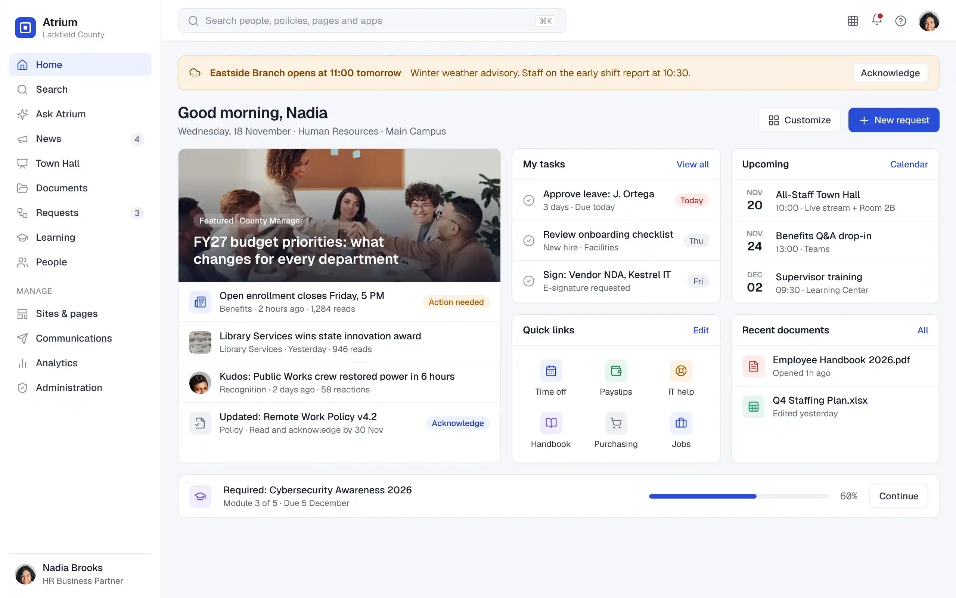Click the Customize button
The height and width of the screenshot is (598, 956).
tap(799, 120)
